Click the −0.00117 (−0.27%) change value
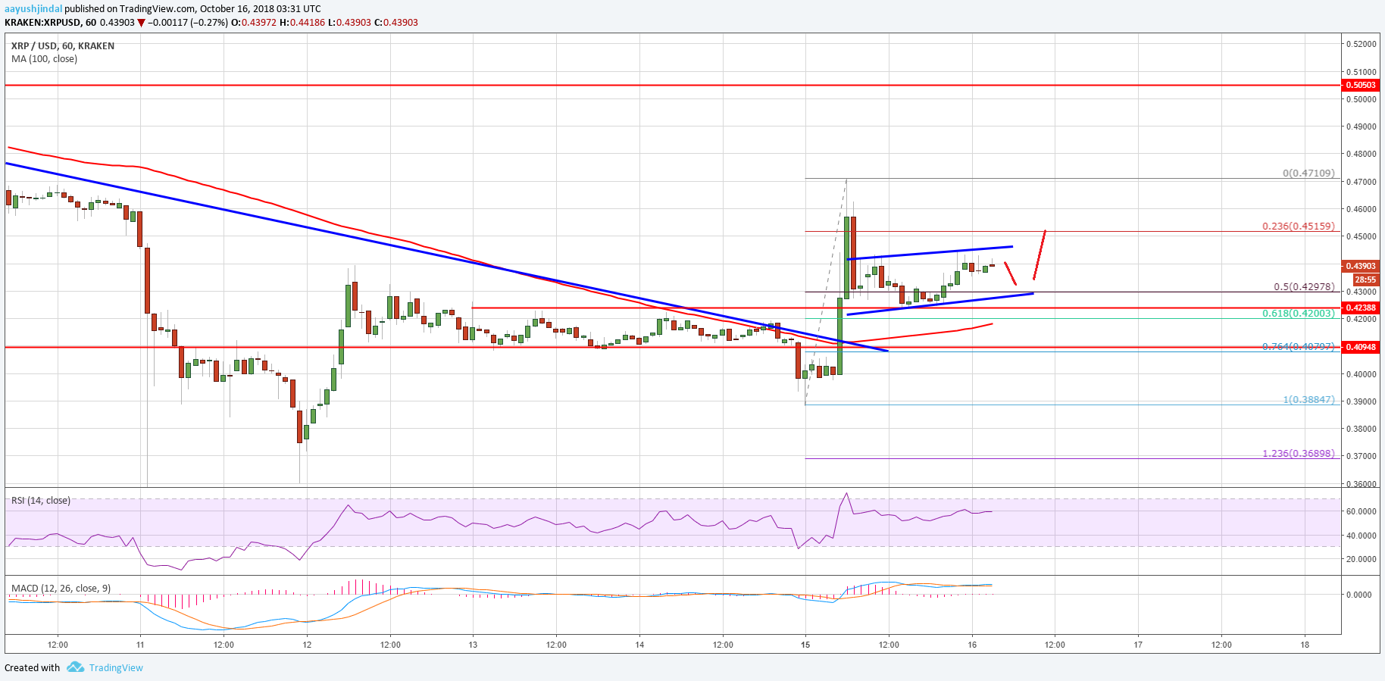Viewport: 1385px width, 681px height. coord(188,23)
